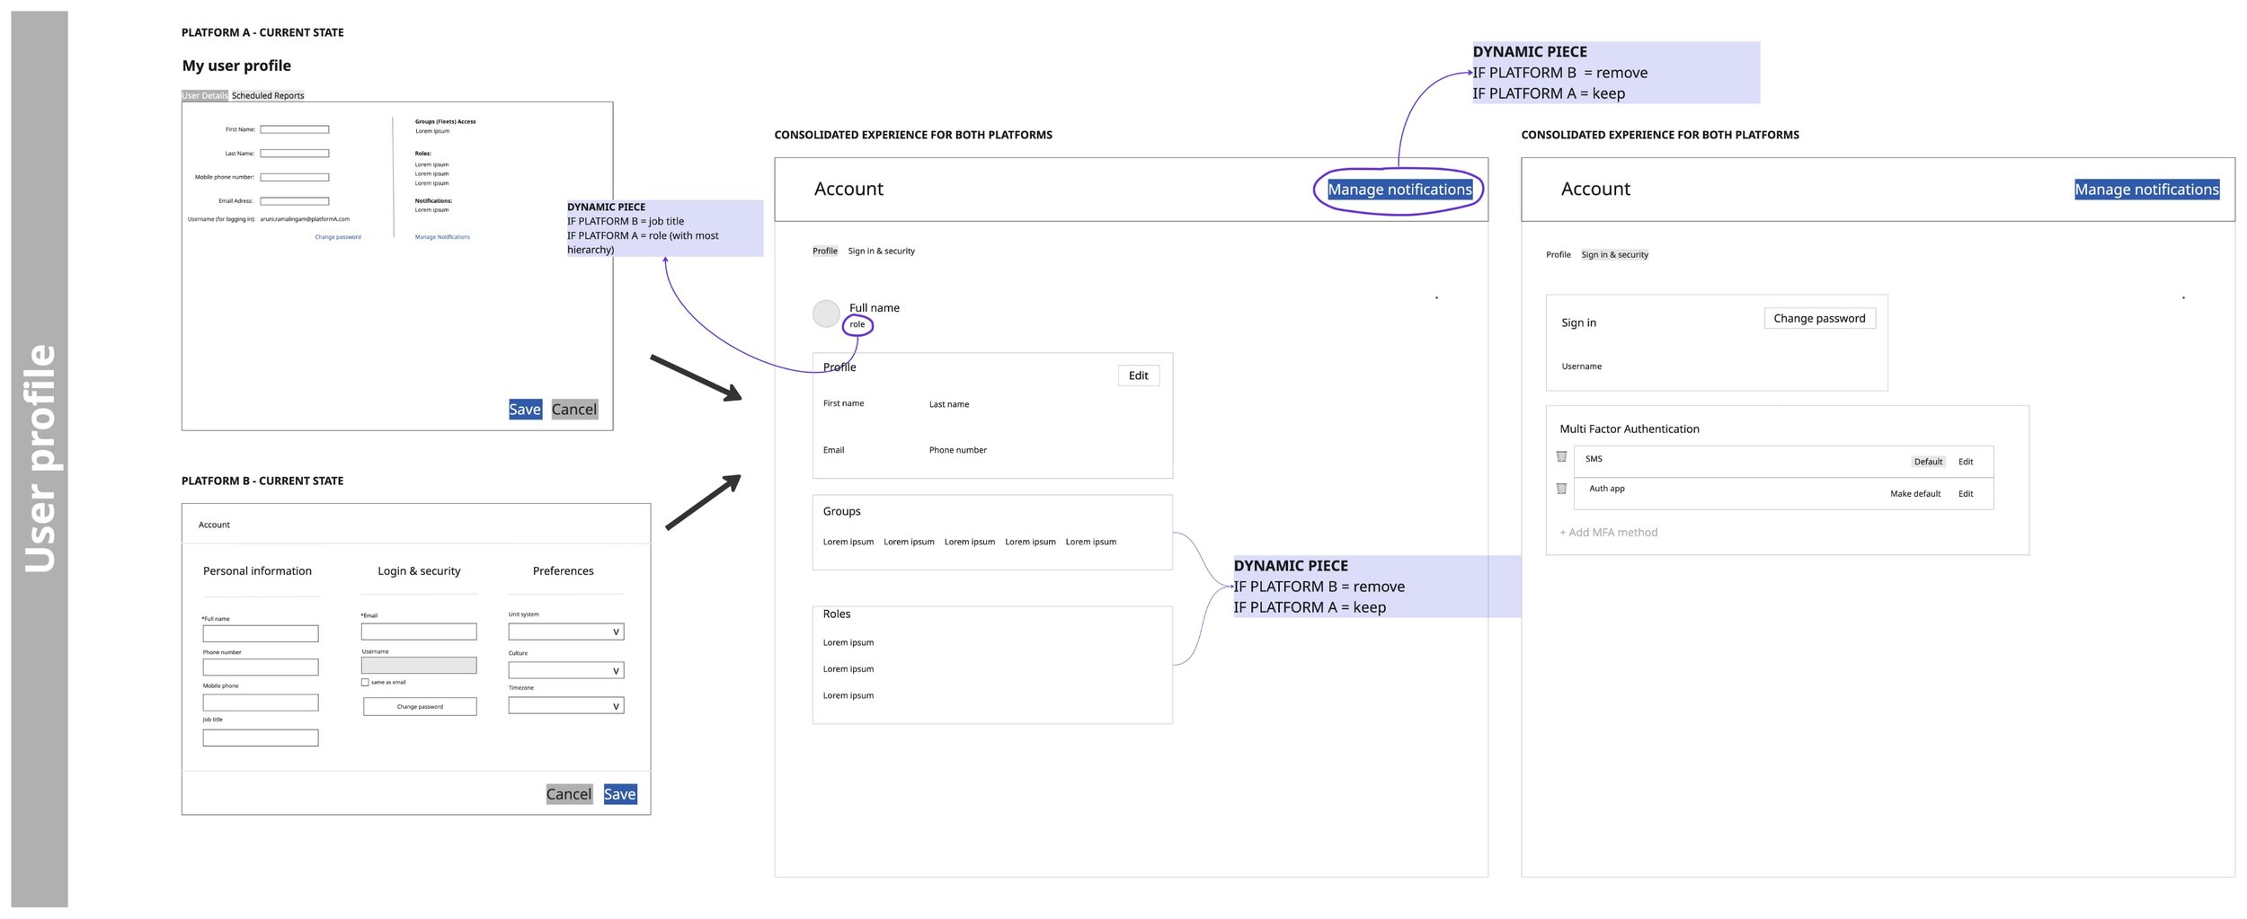Click the 'Phone number' label in the Profile card

(x=958, y=450)
